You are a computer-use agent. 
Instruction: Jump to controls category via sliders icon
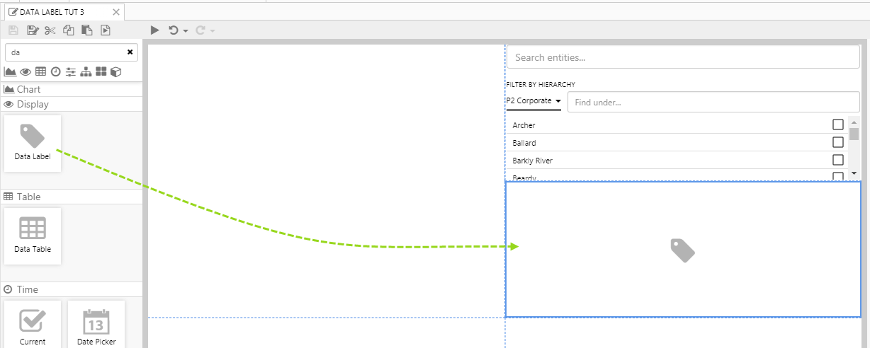[x=70, y=71]
